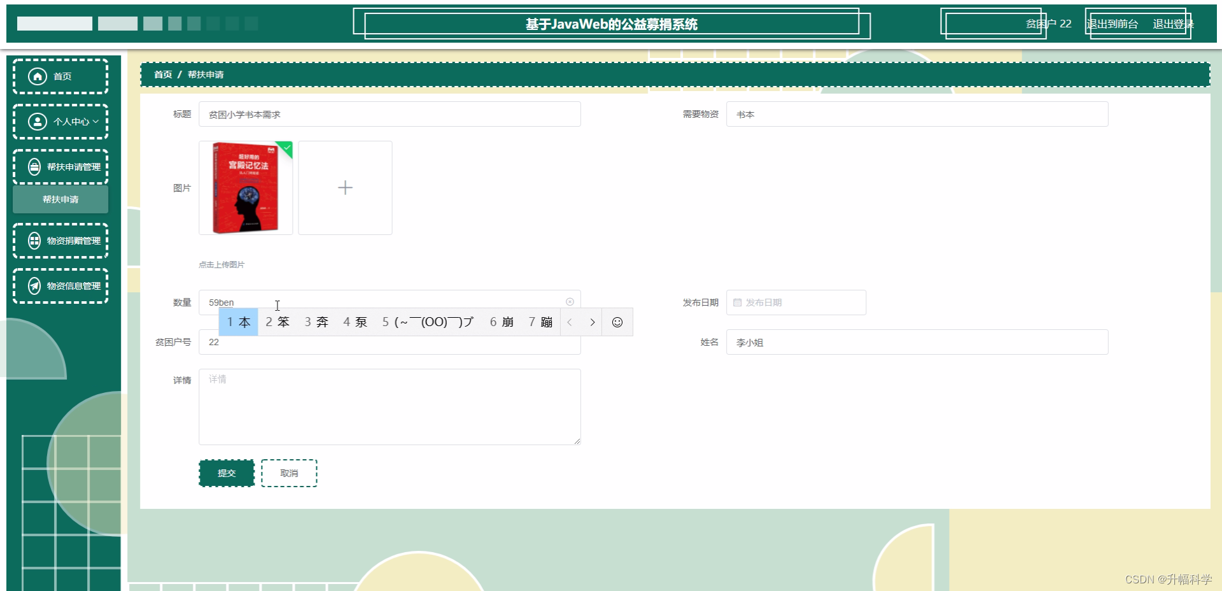Screen dimensions: 1222x591
Task: Click the 个人中心 user profile icon
Action: (38, 122)
